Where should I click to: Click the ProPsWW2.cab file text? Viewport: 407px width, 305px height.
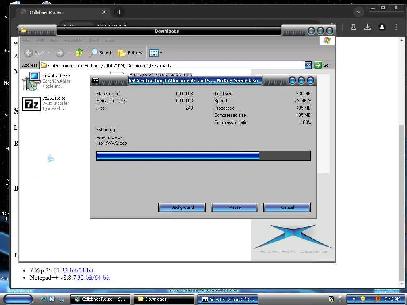112,143
